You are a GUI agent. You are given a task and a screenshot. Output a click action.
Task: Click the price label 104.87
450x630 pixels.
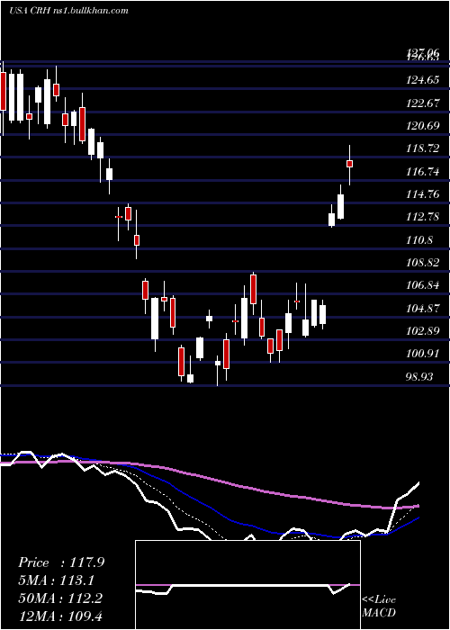tap(423, 308)
